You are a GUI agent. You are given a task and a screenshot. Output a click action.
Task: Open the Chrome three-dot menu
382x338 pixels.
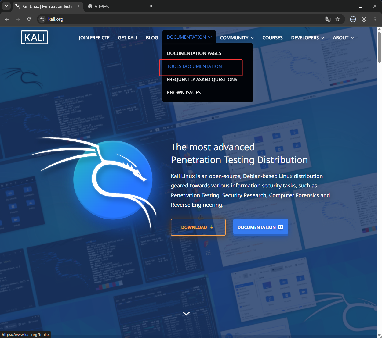click(375, 19)
